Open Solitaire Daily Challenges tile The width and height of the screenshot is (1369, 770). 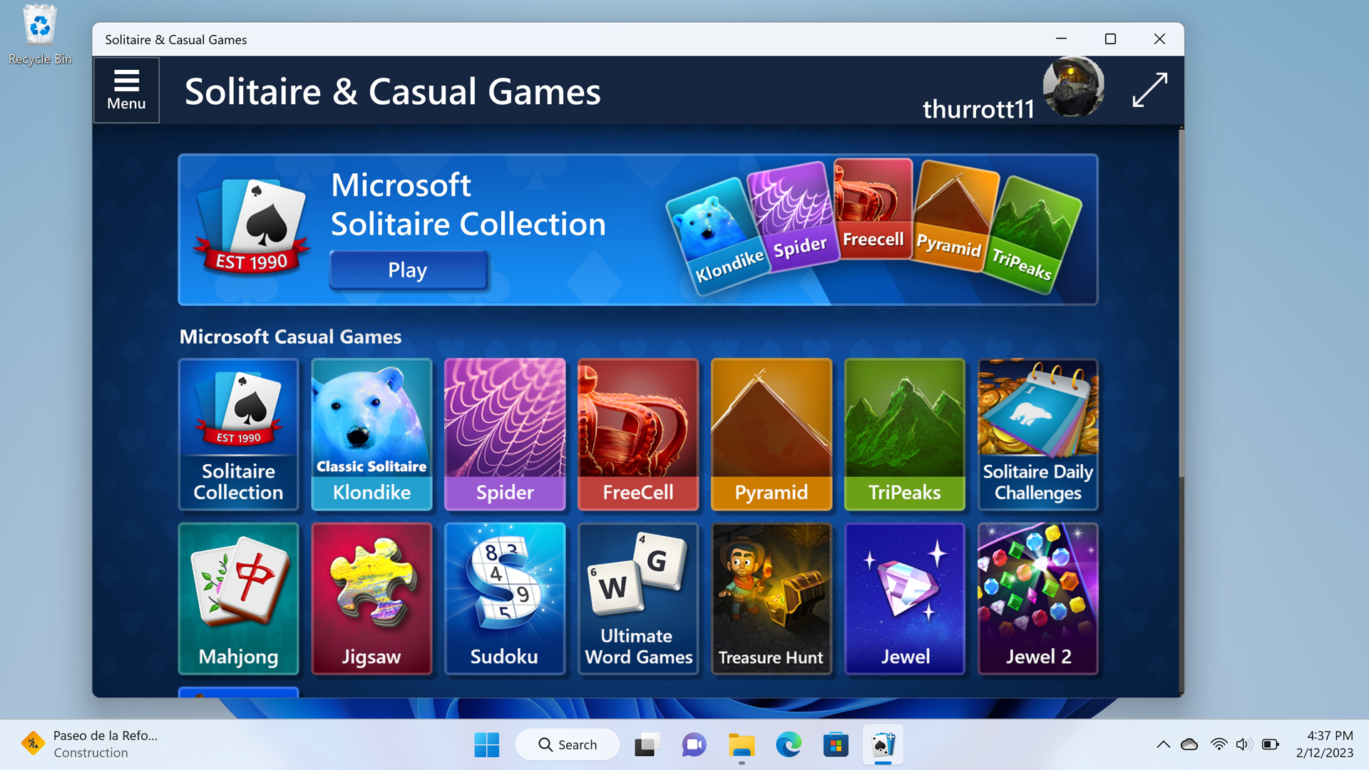coord(1038,434)
